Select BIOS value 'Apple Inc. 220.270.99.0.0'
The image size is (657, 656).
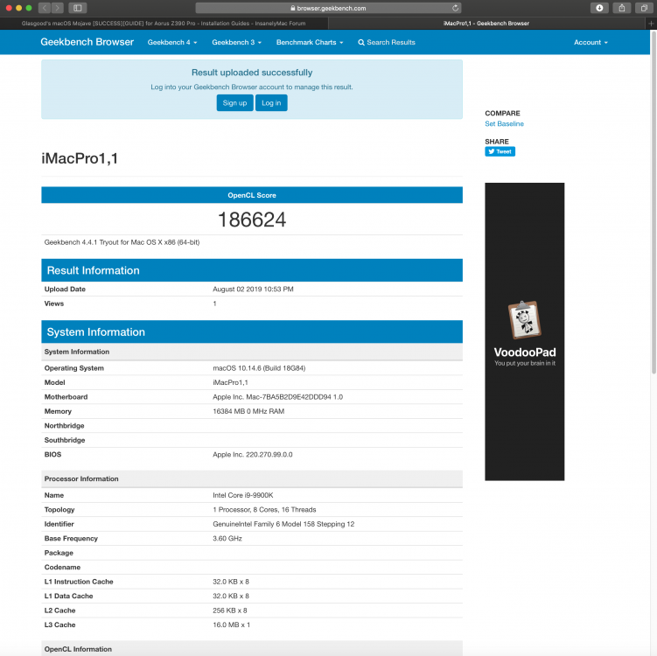tap(252, 455)
